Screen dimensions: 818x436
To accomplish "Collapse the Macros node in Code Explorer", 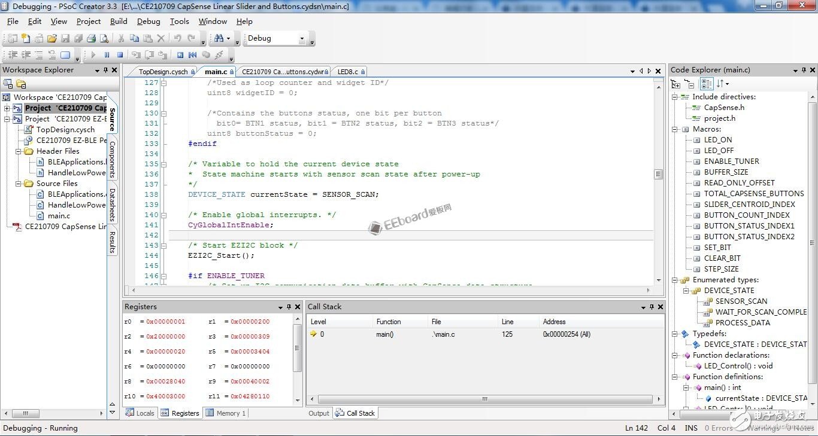I will pyautogui.click(x=675, y=129).
